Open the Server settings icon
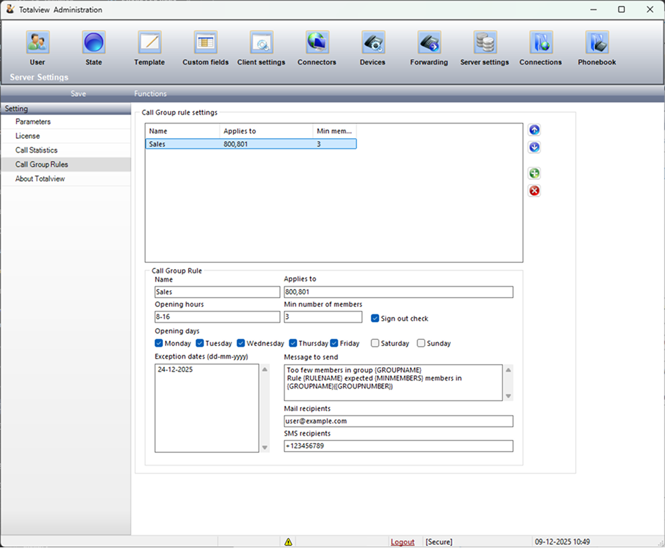 point(485,43)
